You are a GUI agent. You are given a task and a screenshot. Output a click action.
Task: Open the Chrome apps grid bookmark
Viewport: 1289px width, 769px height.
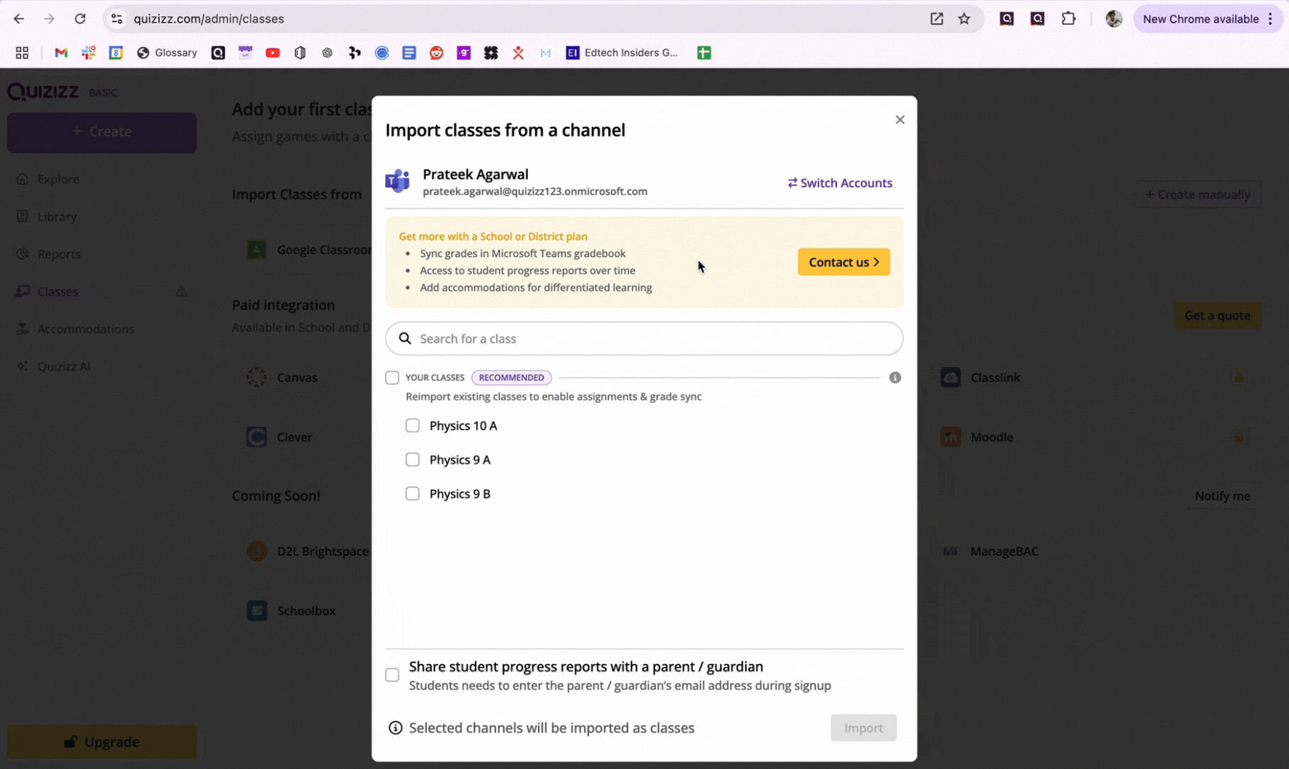[22, 53]
